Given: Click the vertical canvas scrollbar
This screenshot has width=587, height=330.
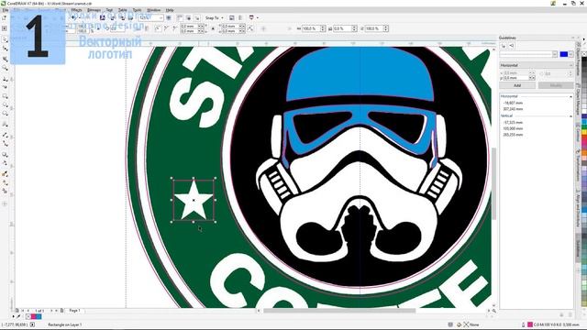Looking at the screenshot, I should tap(493, 183).
